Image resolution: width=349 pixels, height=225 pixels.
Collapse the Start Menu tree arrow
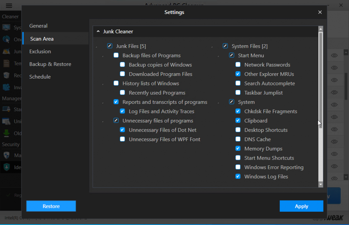(x=218, y=56)
